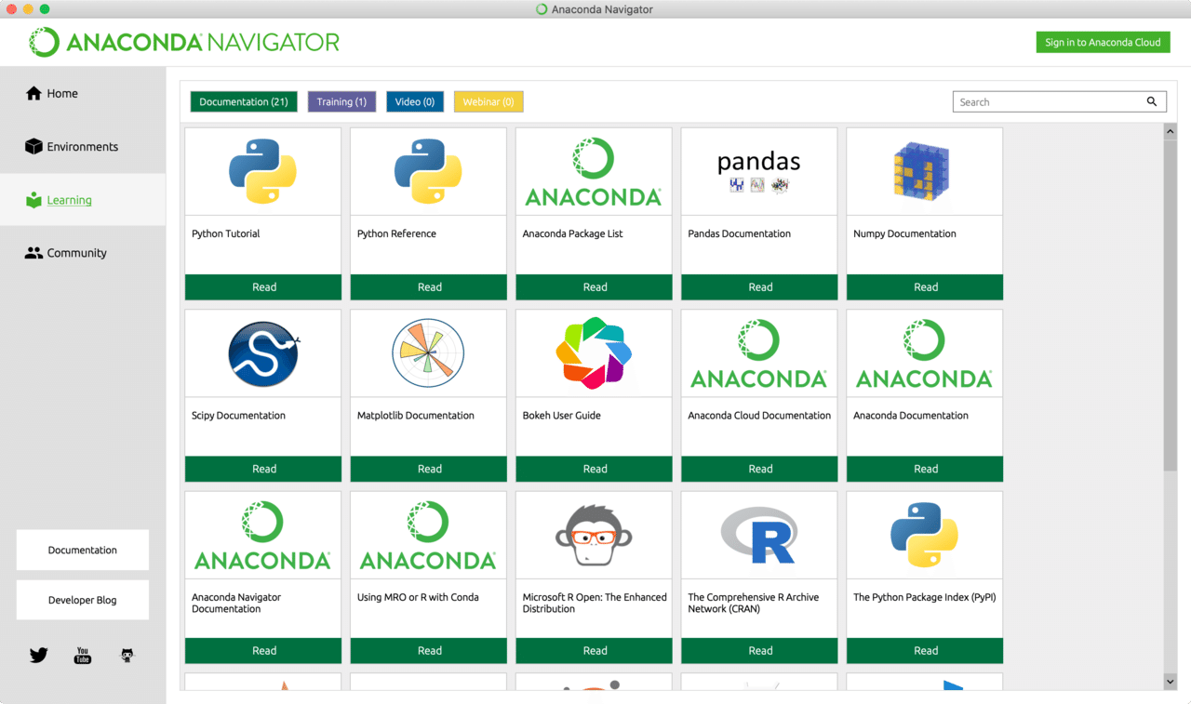Read the Python Tutorial
Image resolution: width=1191 pixels, height=704 pixels.
tap(263, 287)
